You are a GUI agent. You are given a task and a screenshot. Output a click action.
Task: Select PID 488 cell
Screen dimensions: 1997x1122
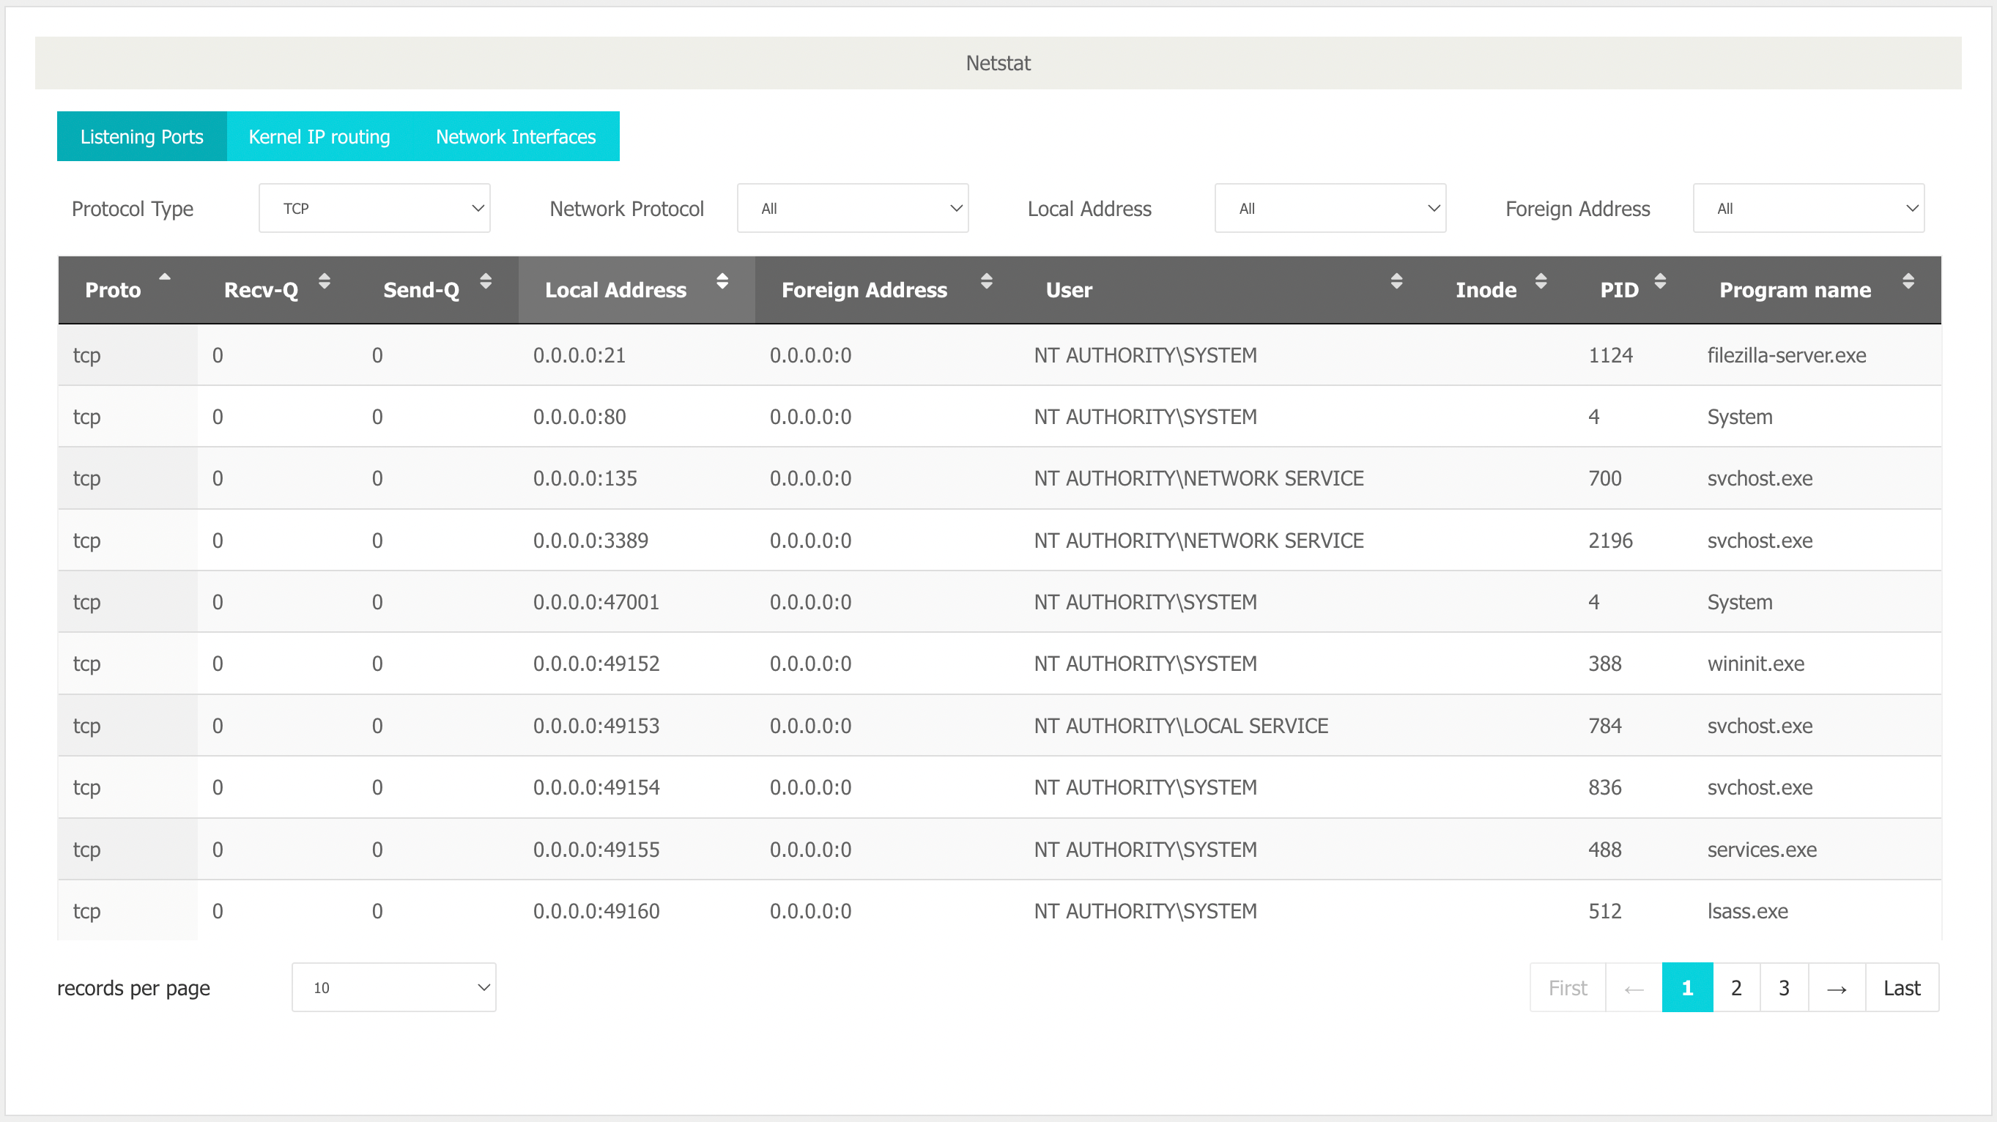pyautogui.click(x=1605, y=850)
